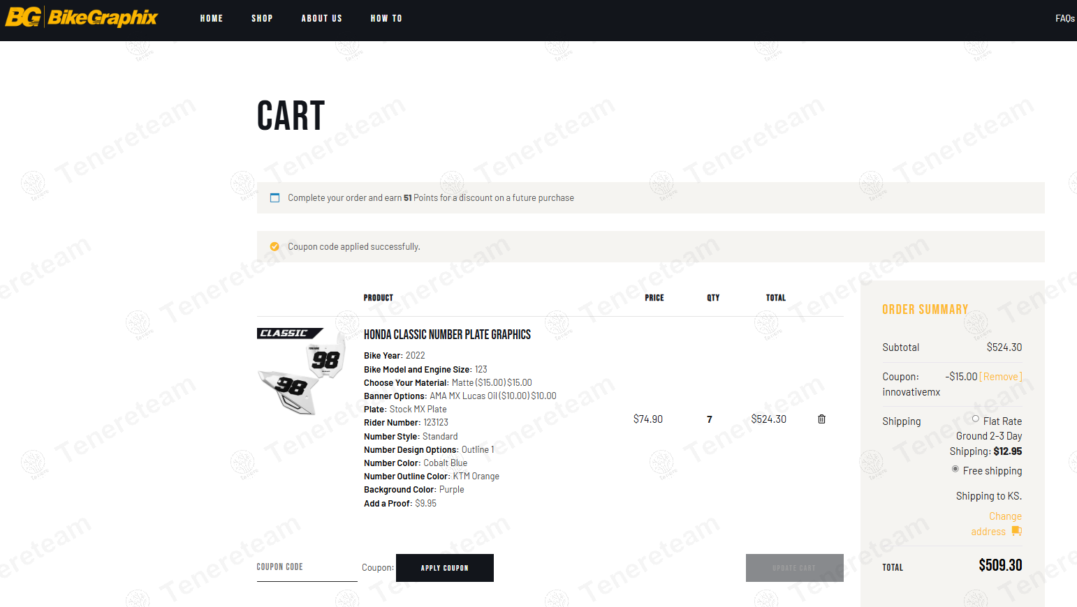This screenshot has height=607, width=1077.
Task: Click the quantity value 7
Action: [x=710, y=419]
